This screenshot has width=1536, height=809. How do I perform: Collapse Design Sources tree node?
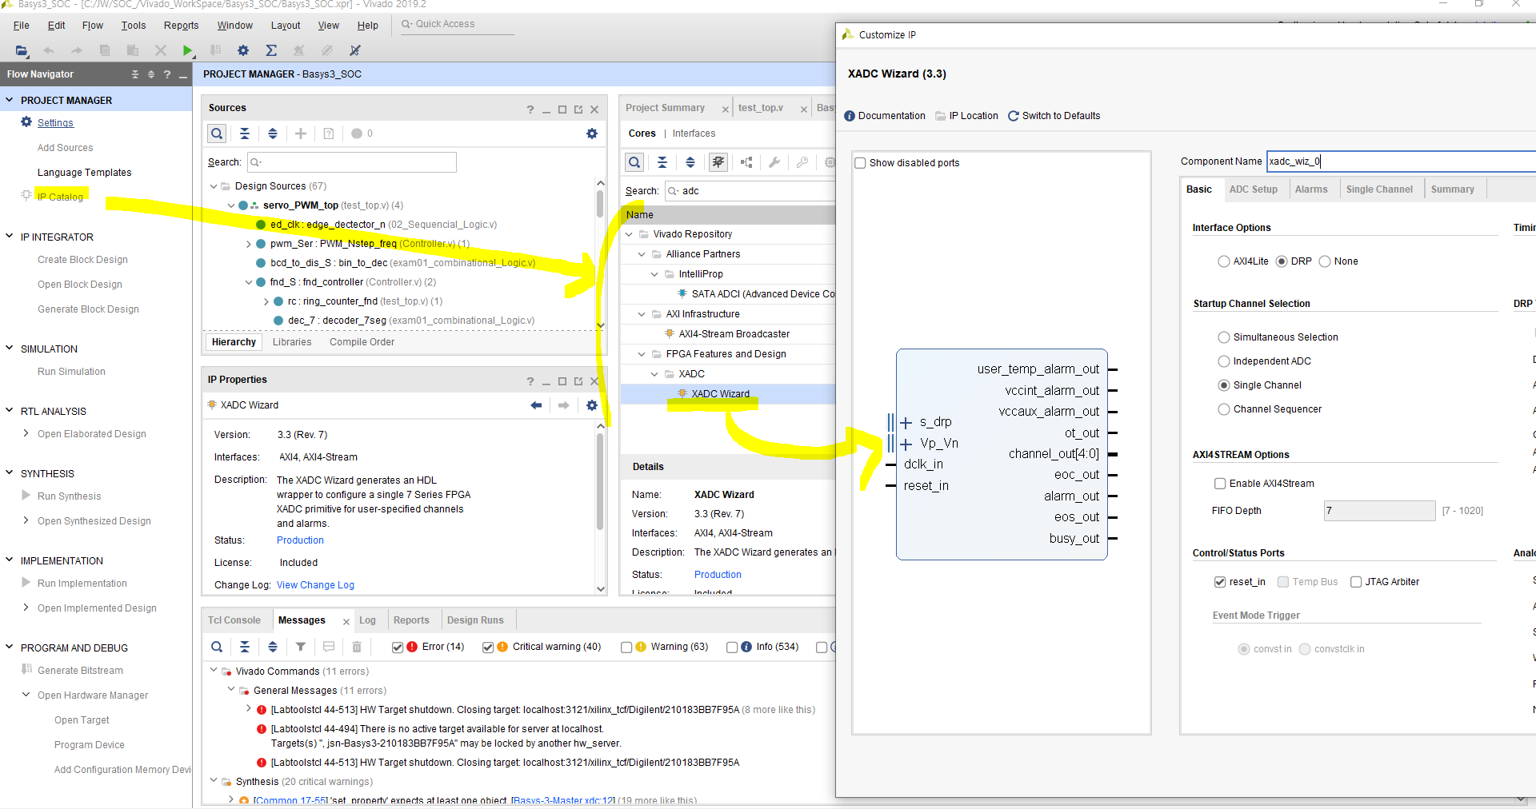tap(214, 186)
